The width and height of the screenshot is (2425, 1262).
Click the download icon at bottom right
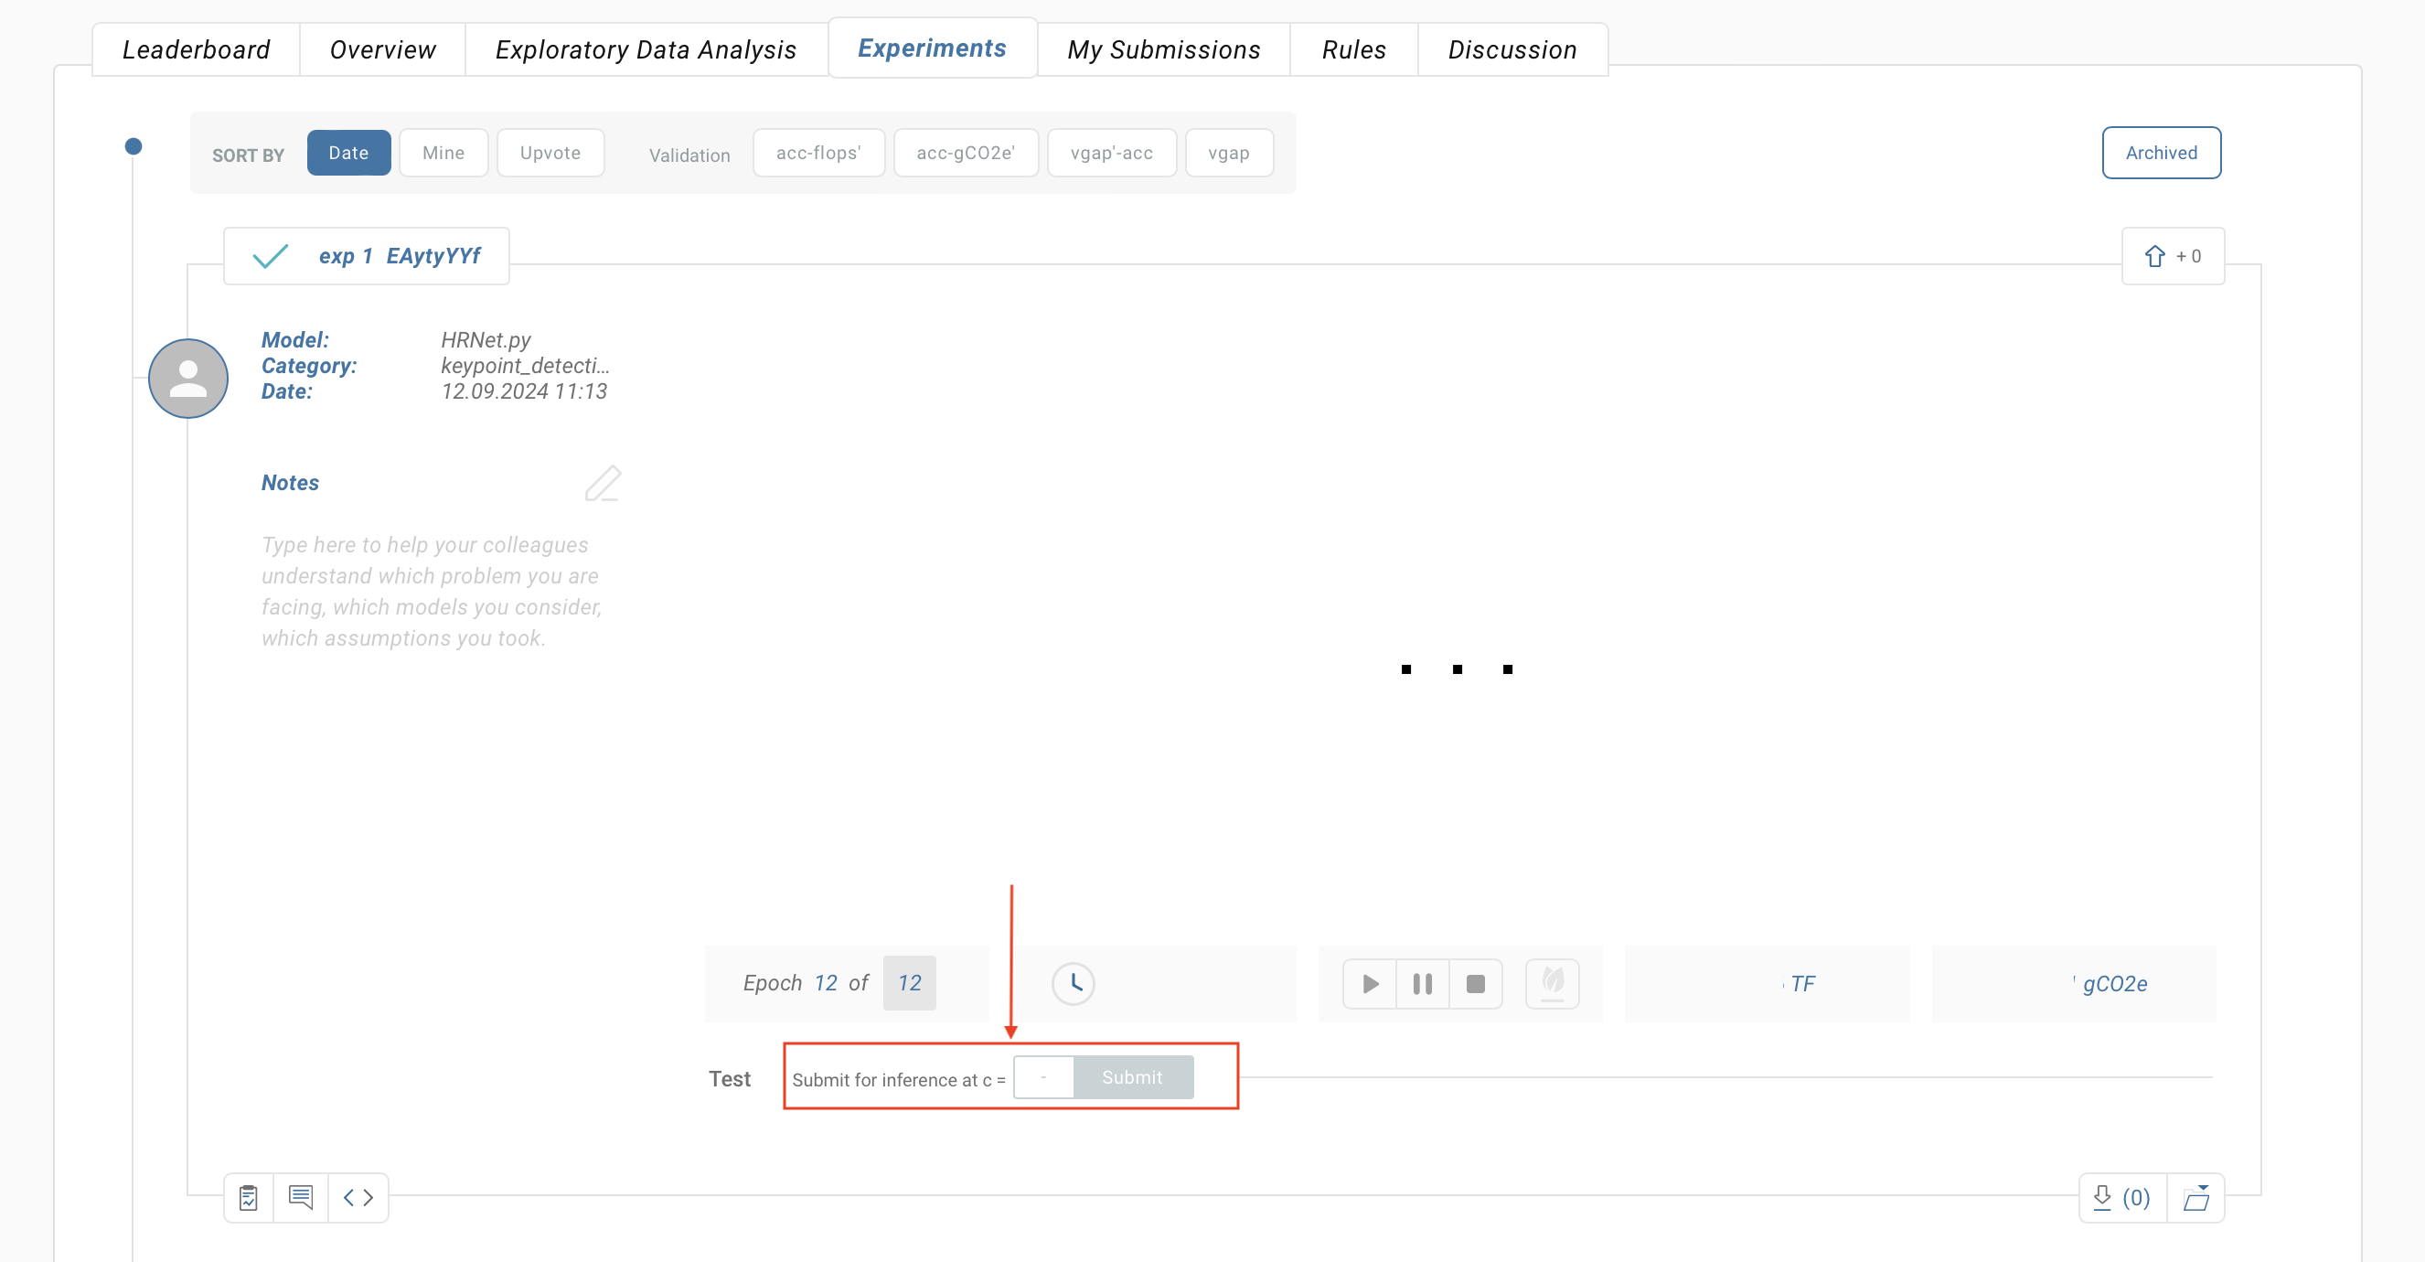click(x=2101, y=1194)
